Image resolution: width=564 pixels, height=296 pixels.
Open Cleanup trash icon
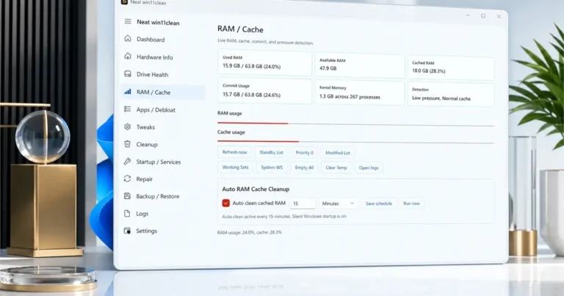point(129,145)
